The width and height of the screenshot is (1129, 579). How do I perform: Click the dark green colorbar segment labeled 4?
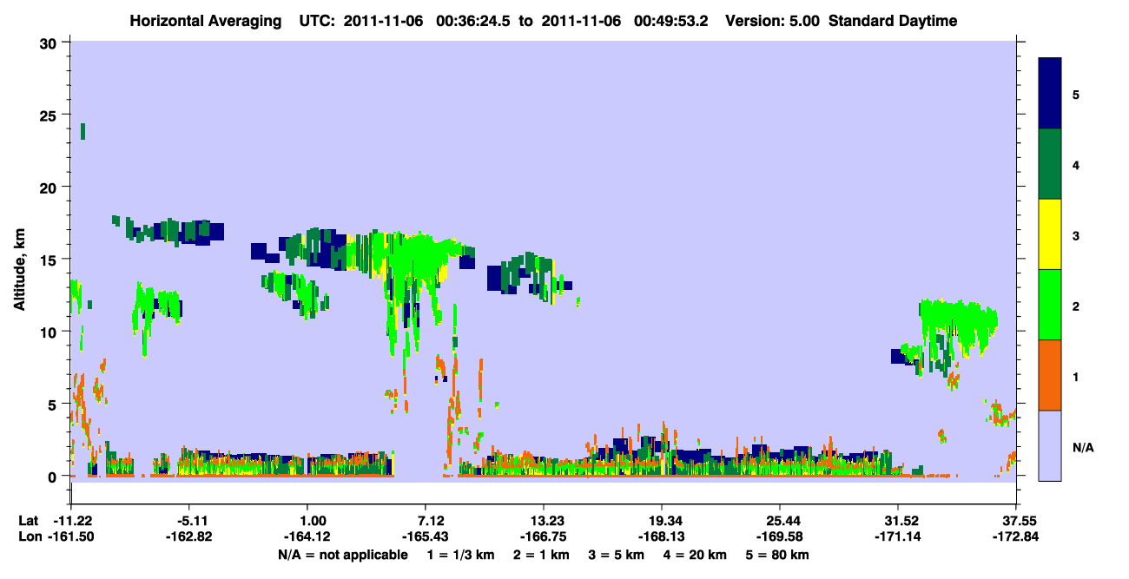point(1050,164)
